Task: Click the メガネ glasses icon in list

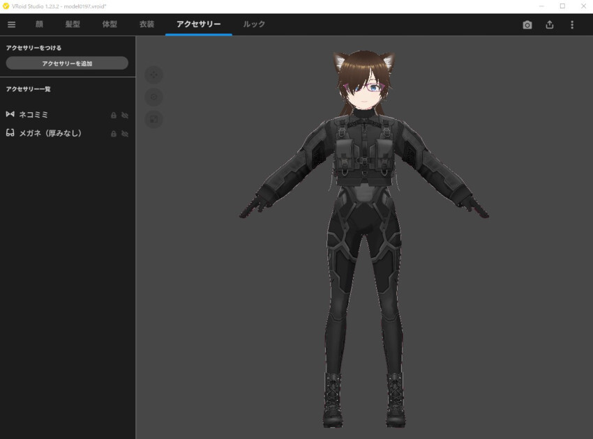Action: coord(10,133)
